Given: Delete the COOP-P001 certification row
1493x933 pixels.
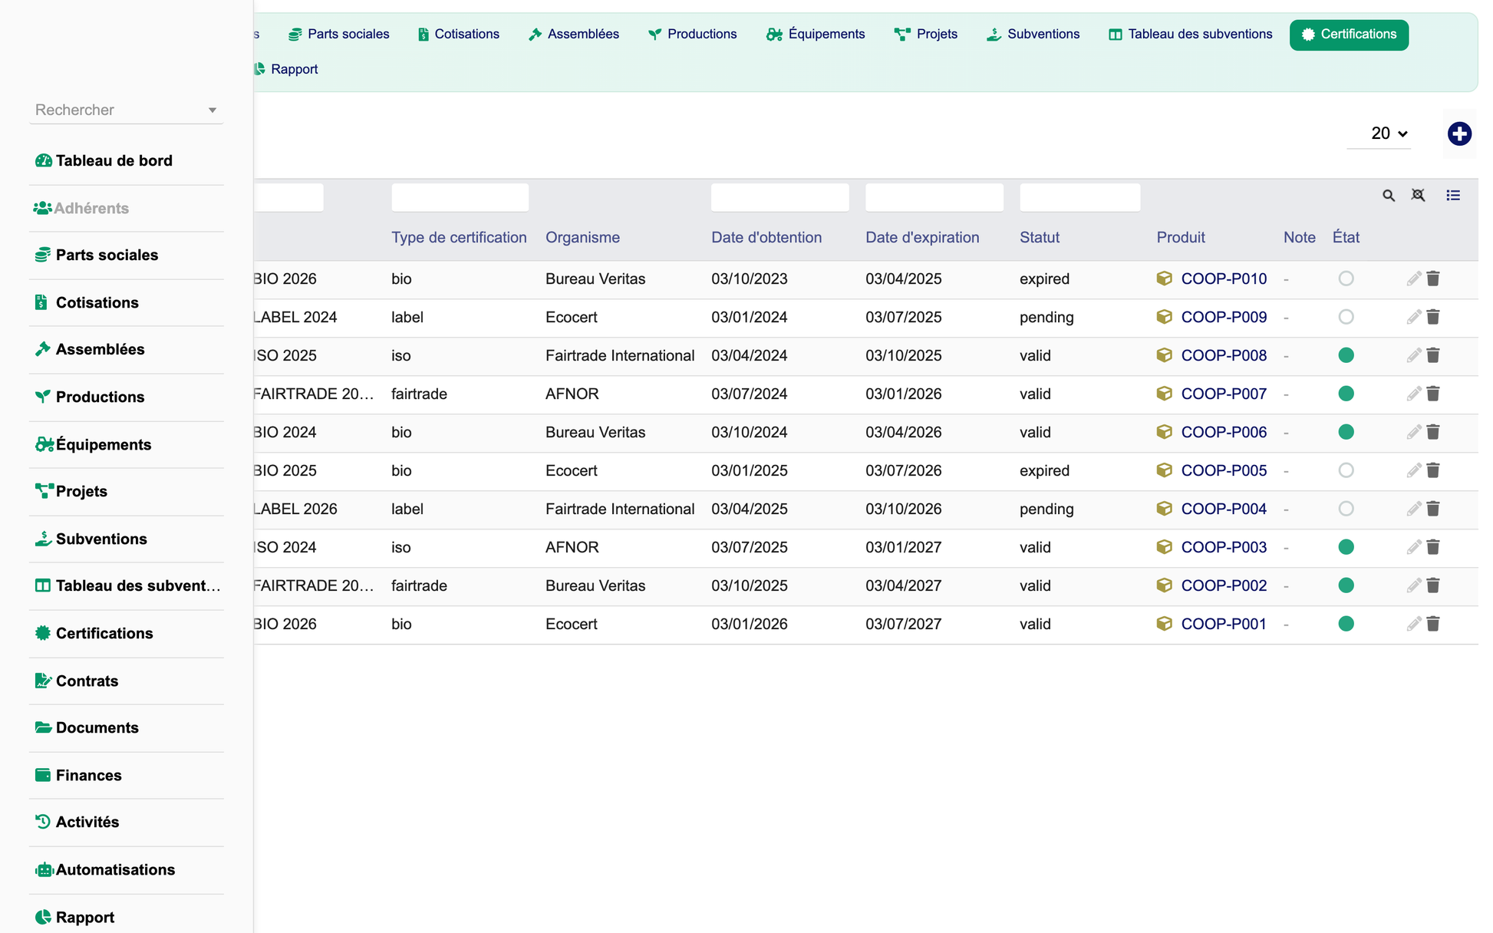Looking at the screenshot, I should pyautogui.click(x=1433, y=624).
